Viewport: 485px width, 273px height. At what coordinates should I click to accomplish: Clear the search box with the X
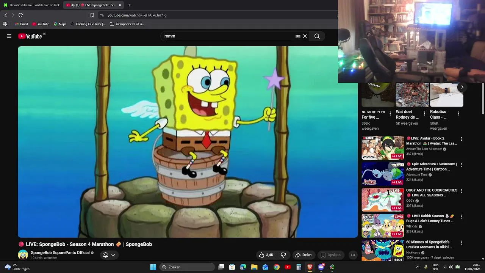(x=305, y=36)
